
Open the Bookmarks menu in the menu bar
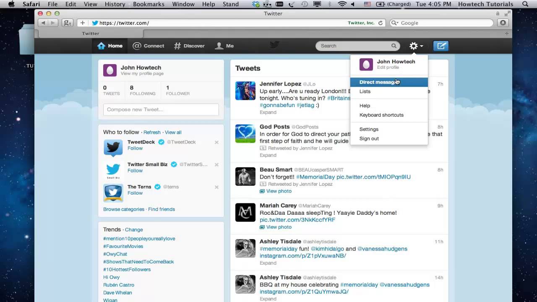point(148,4)
